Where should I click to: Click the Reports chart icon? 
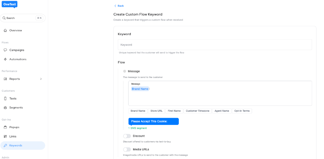pyautogui.click(x=5, y=79)
